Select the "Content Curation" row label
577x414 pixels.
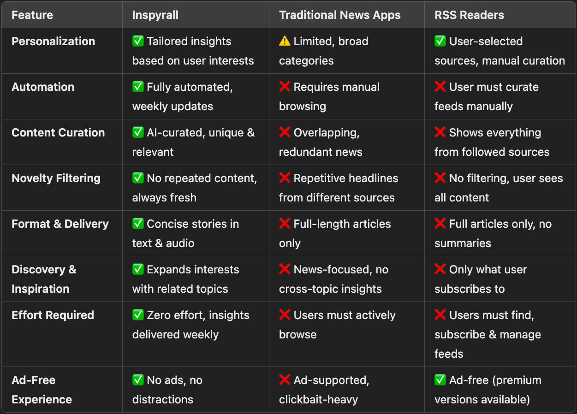pyautogui.click(x=58, y=132)
